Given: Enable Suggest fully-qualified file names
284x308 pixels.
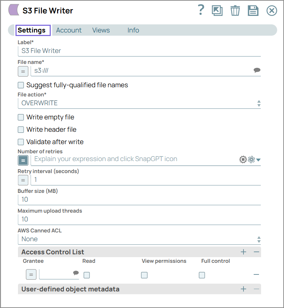Looking at the screenshot, I should [x=20, y=85].
